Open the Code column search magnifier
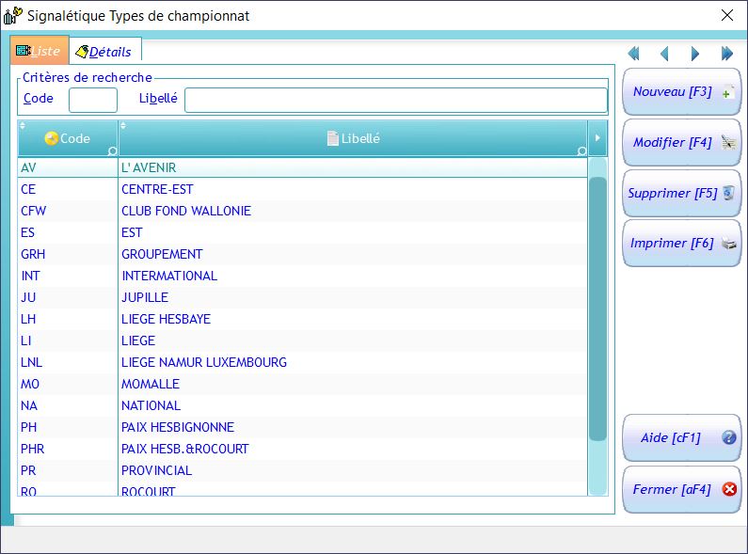The height and width of the screenshot is (554, 748). point(112,151)
